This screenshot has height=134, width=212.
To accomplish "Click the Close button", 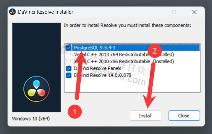I will tap(184, 115).
